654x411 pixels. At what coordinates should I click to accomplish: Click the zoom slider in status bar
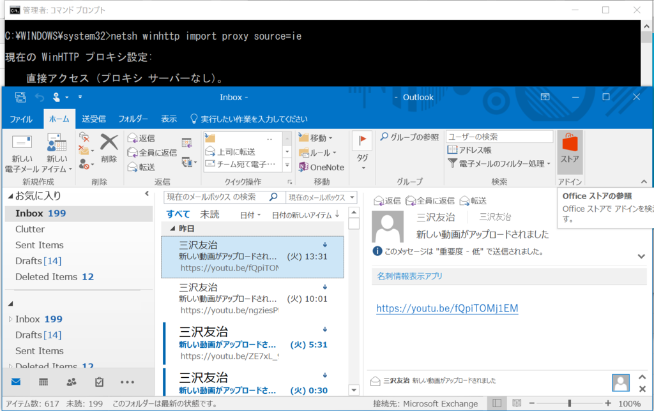coord(569,403)
